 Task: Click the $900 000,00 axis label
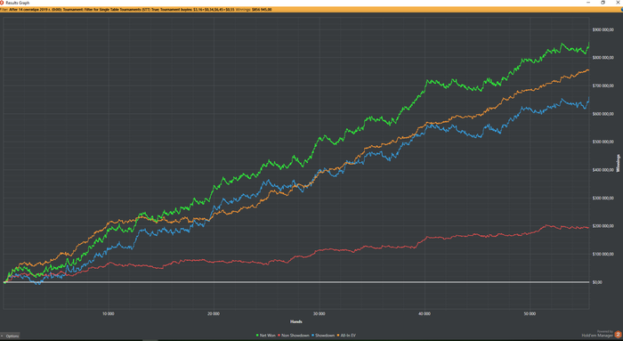603,29
